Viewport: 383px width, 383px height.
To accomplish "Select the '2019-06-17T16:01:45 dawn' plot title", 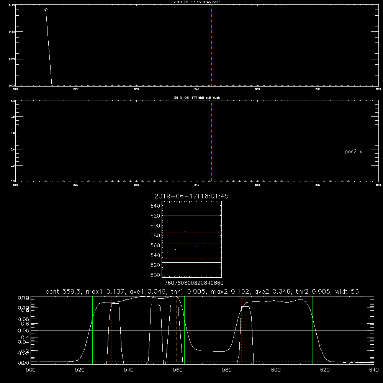I will pyautogui.click(x=197, y=2).
